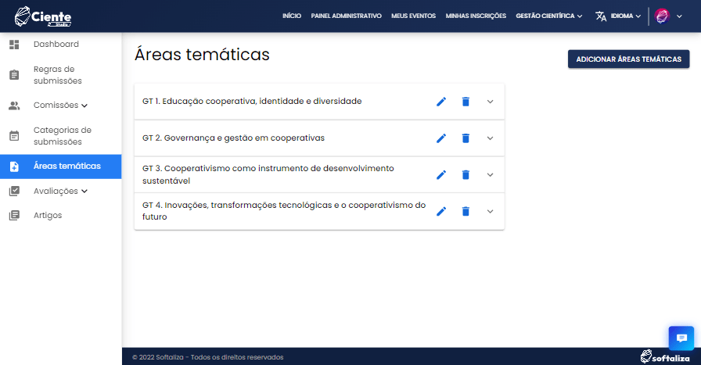
Task: Click the Categorias de submissões calendar icon
Action: click(x=14, y=136)
